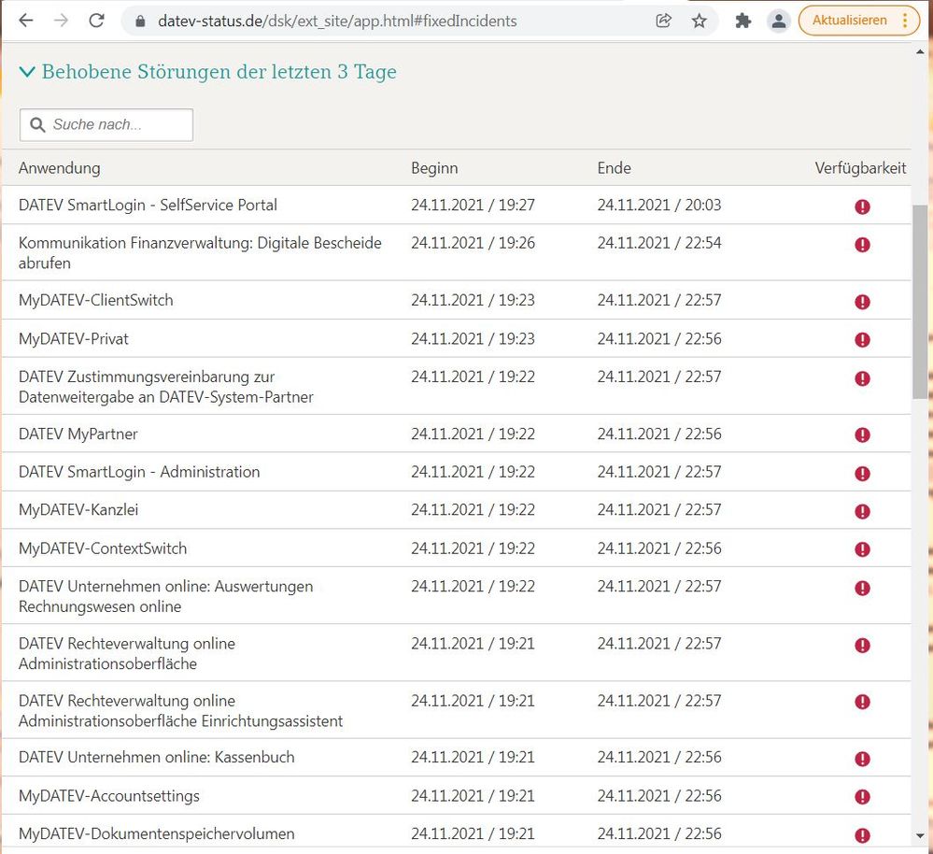Screen dimensions: 933x854
Task: Select the DATEV MyPartner entry
Action: (x=78, y=434)
